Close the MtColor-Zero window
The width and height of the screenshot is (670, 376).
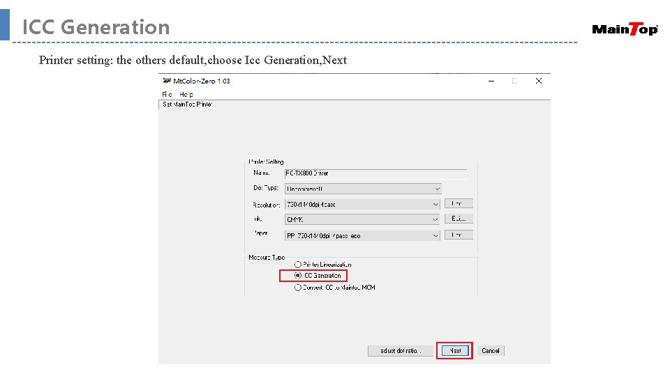click(x=538, y=81)
